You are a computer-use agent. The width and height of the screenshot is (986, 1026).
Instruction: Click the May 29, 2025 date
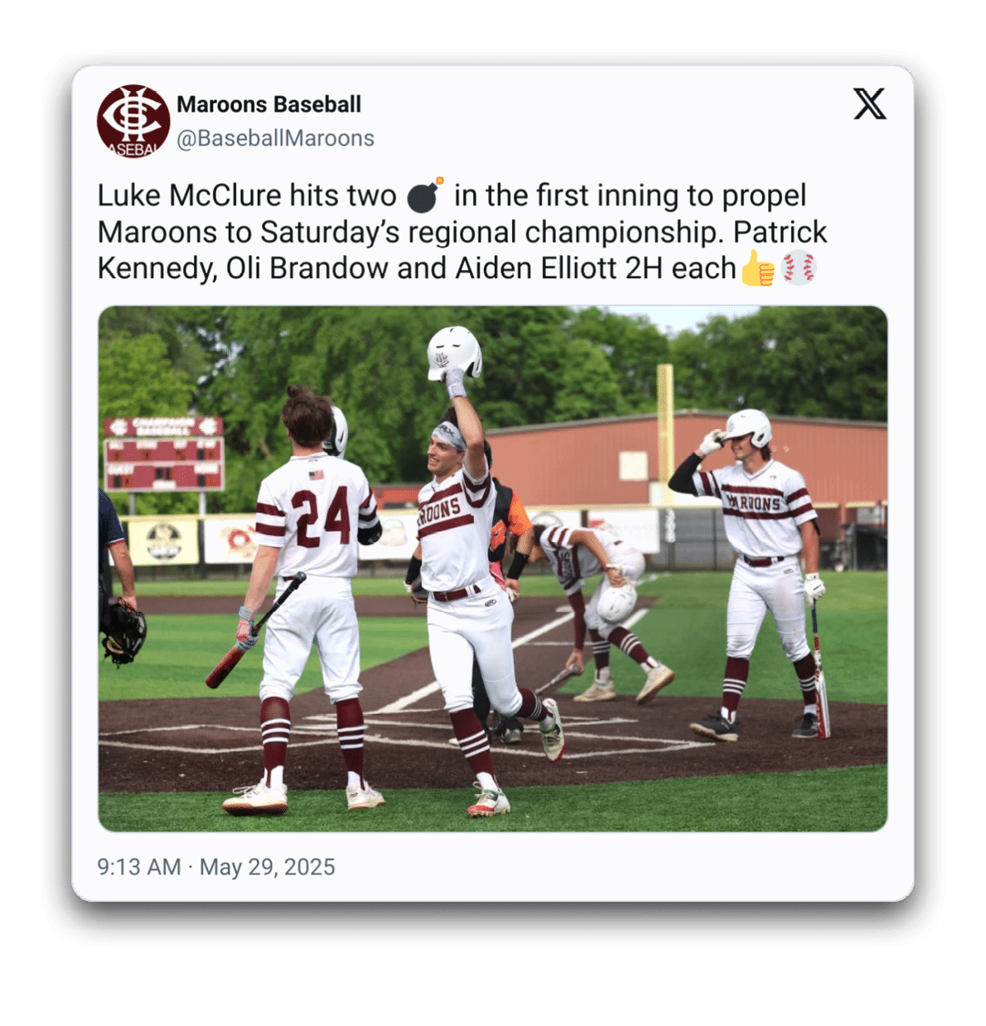tap(268, 866)
